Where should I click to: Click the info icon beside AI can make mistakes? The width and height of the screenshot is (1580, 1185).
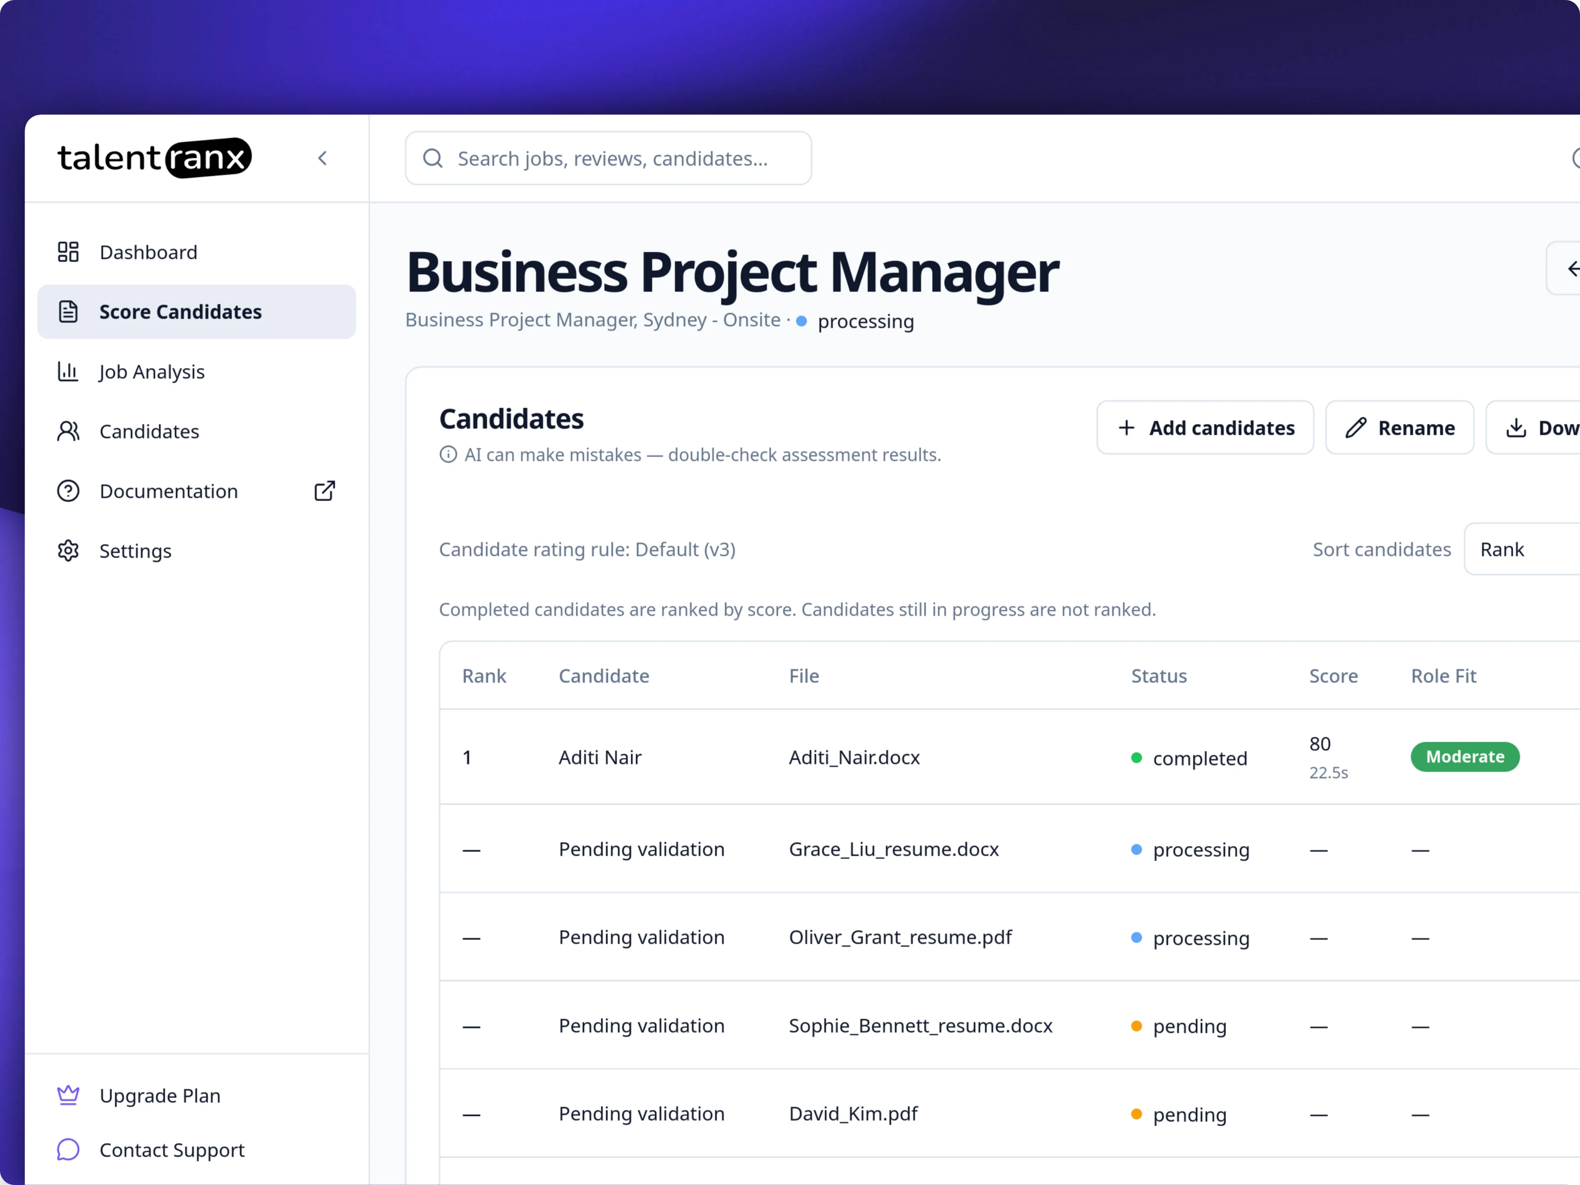click(x=448, y=455)
